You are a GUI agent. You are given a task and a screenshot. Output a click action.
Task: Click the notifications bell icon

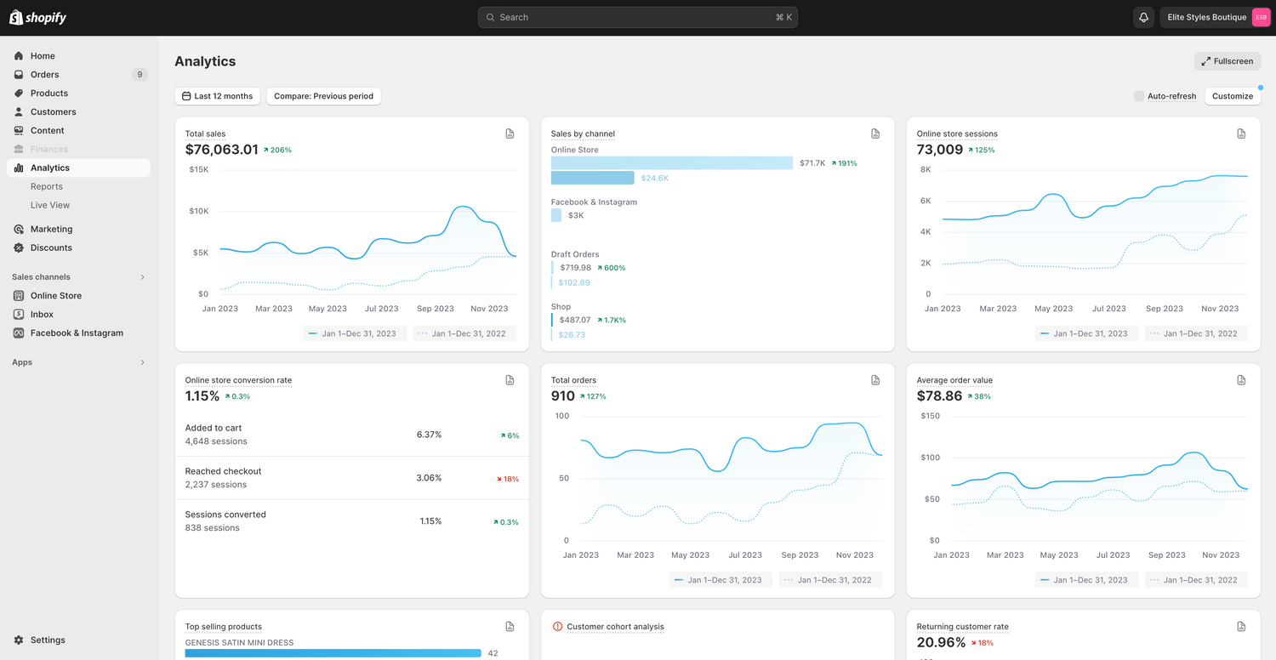(x=1143, y=17)
